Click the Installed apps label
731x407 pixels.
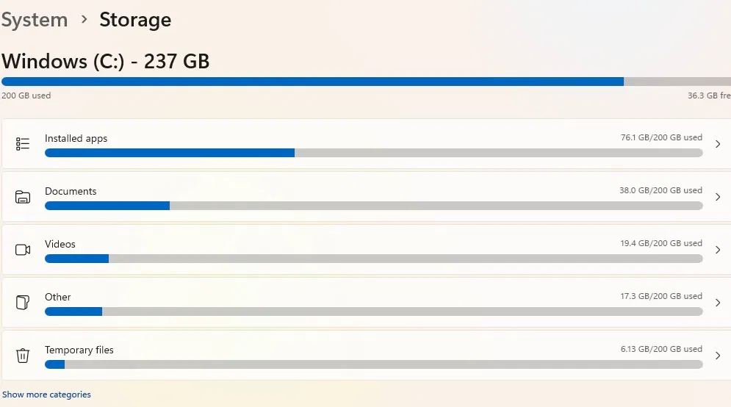[76, 138]
